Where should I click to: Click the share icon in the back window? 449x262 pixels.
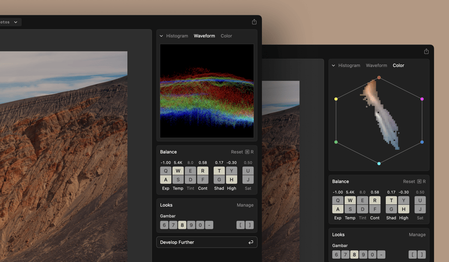(x=426, y=51)
